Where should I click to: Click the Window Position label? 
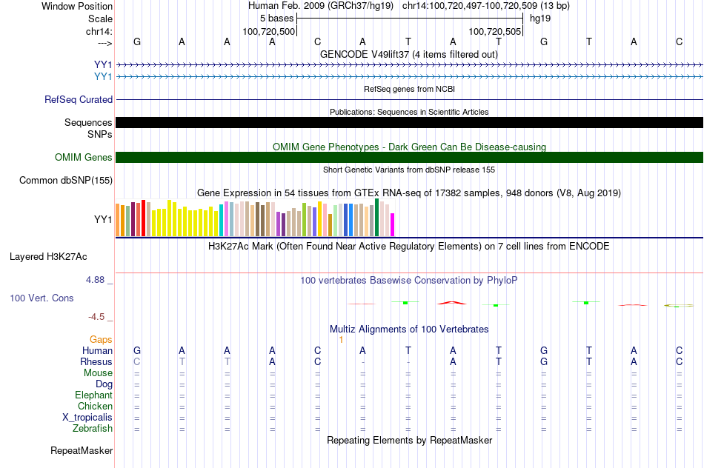(77, 6)
